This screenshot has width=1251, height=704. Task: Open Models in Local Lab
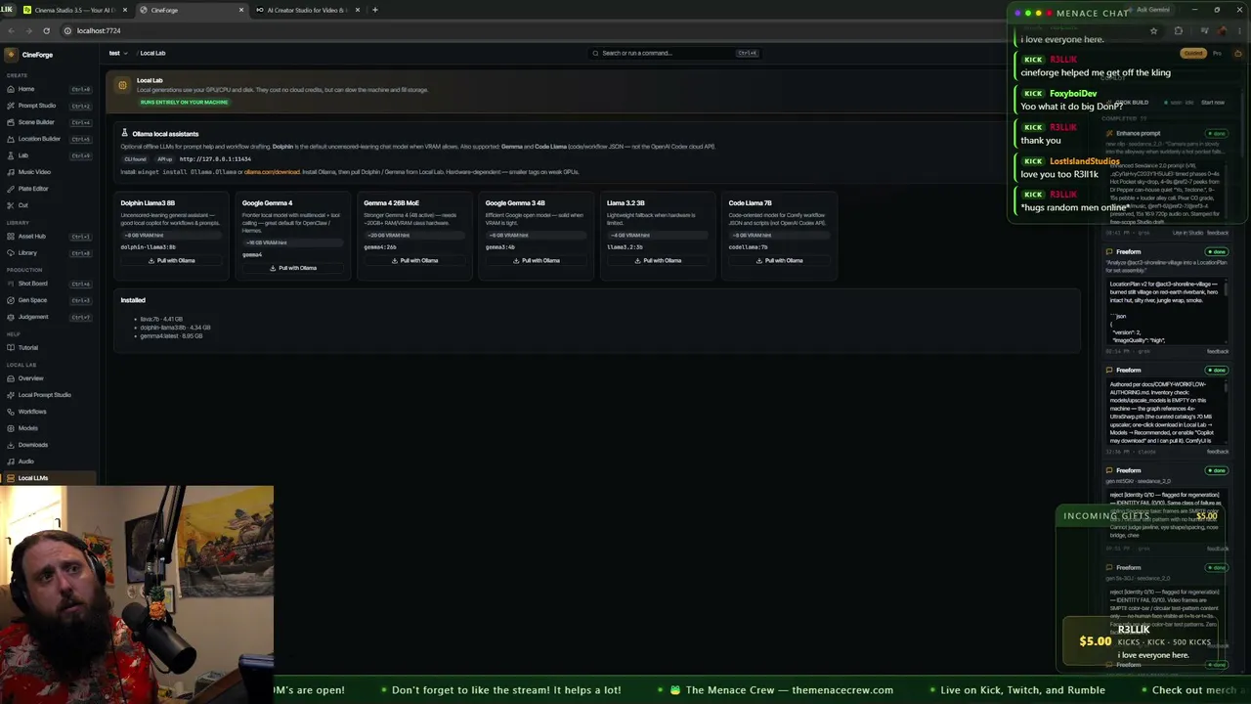(x=47, y=428)
